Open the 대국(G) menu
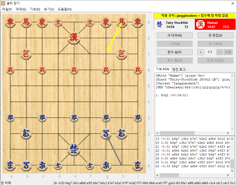Image resolution: width=237 pixels, height=186 pixels. tap(21, 9)
